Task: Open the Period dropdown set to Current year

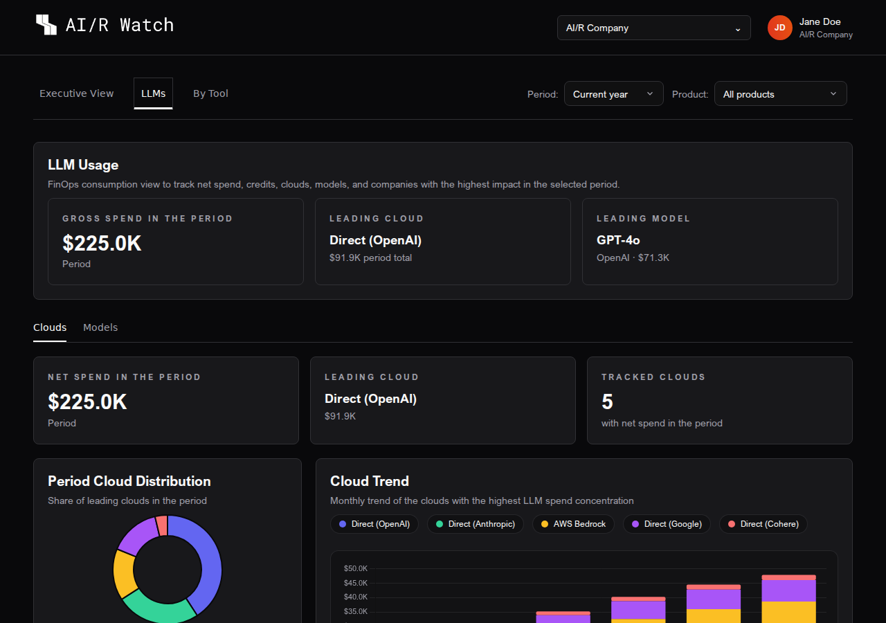Action: (614, 94)
